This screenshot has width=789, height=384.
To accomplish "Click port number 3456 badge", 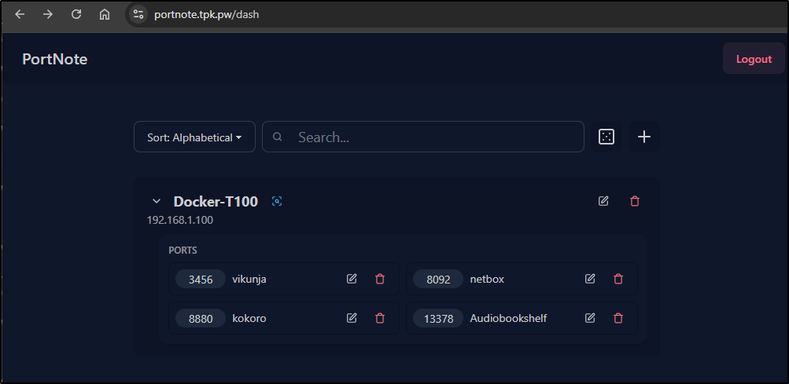I will (x=201, y=279).
